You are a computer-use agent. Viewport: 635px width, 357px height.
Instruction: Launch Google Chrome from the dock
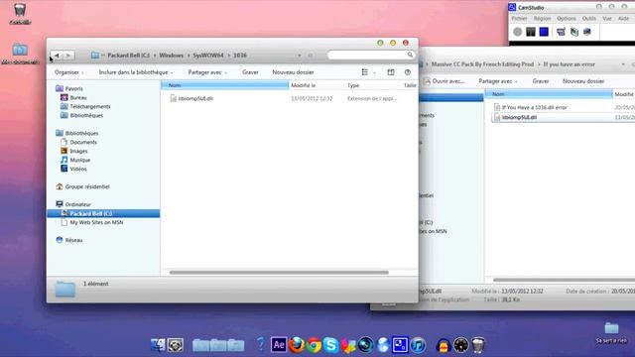pyautogui.click(x=314, y=345)
